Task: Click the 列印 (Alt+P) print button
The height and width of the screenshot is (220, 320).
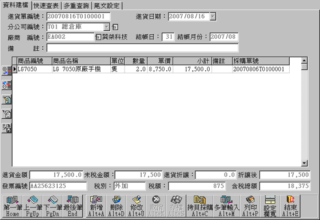Action: coord(250,206)
